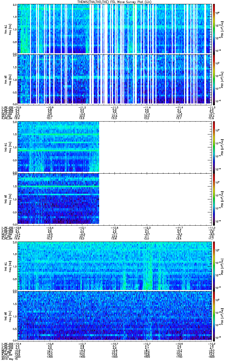The height and width of the screenshot is (361, 226).
Task: Click the 1800 time tick label
Action: pos(212,357)
